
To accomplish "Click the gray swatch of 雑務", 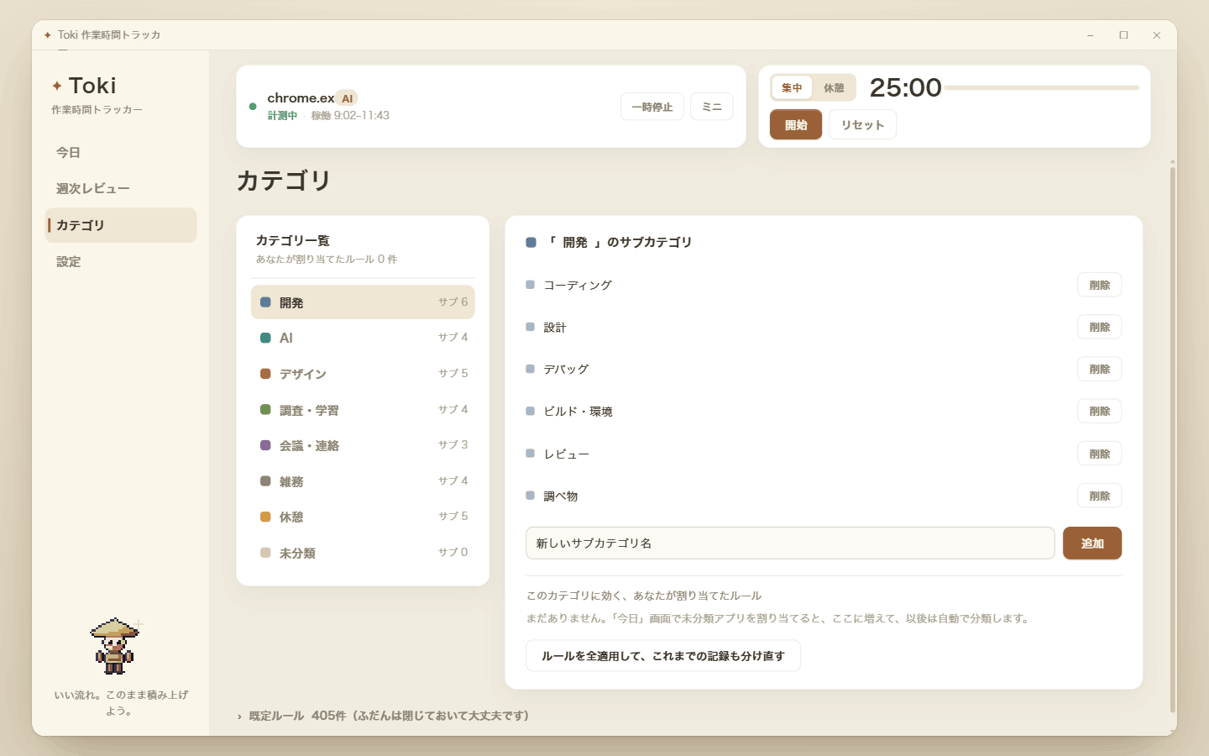I will (265, 481).
